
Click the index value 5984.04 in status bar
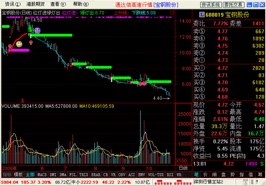coord(9,183)
